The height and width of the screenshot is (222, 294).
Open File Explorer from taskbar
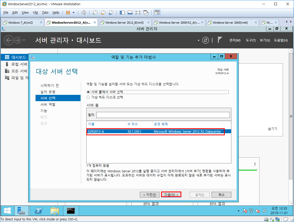click(55, 211)
